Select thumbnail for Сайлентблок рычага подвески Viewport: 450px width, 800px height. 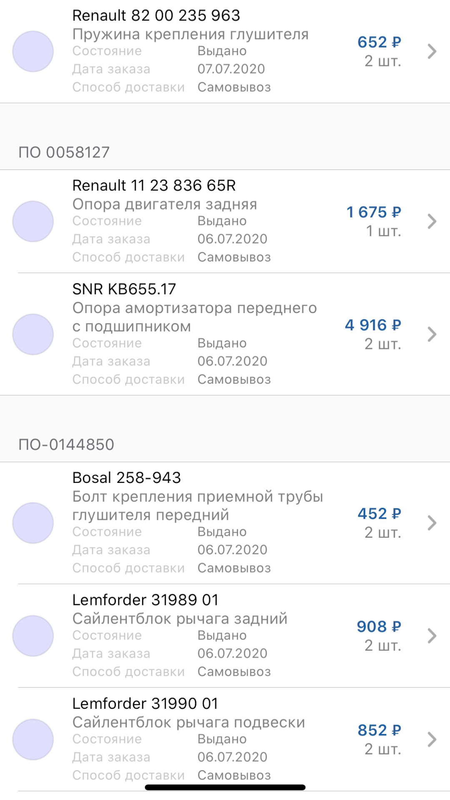[33, 739]
